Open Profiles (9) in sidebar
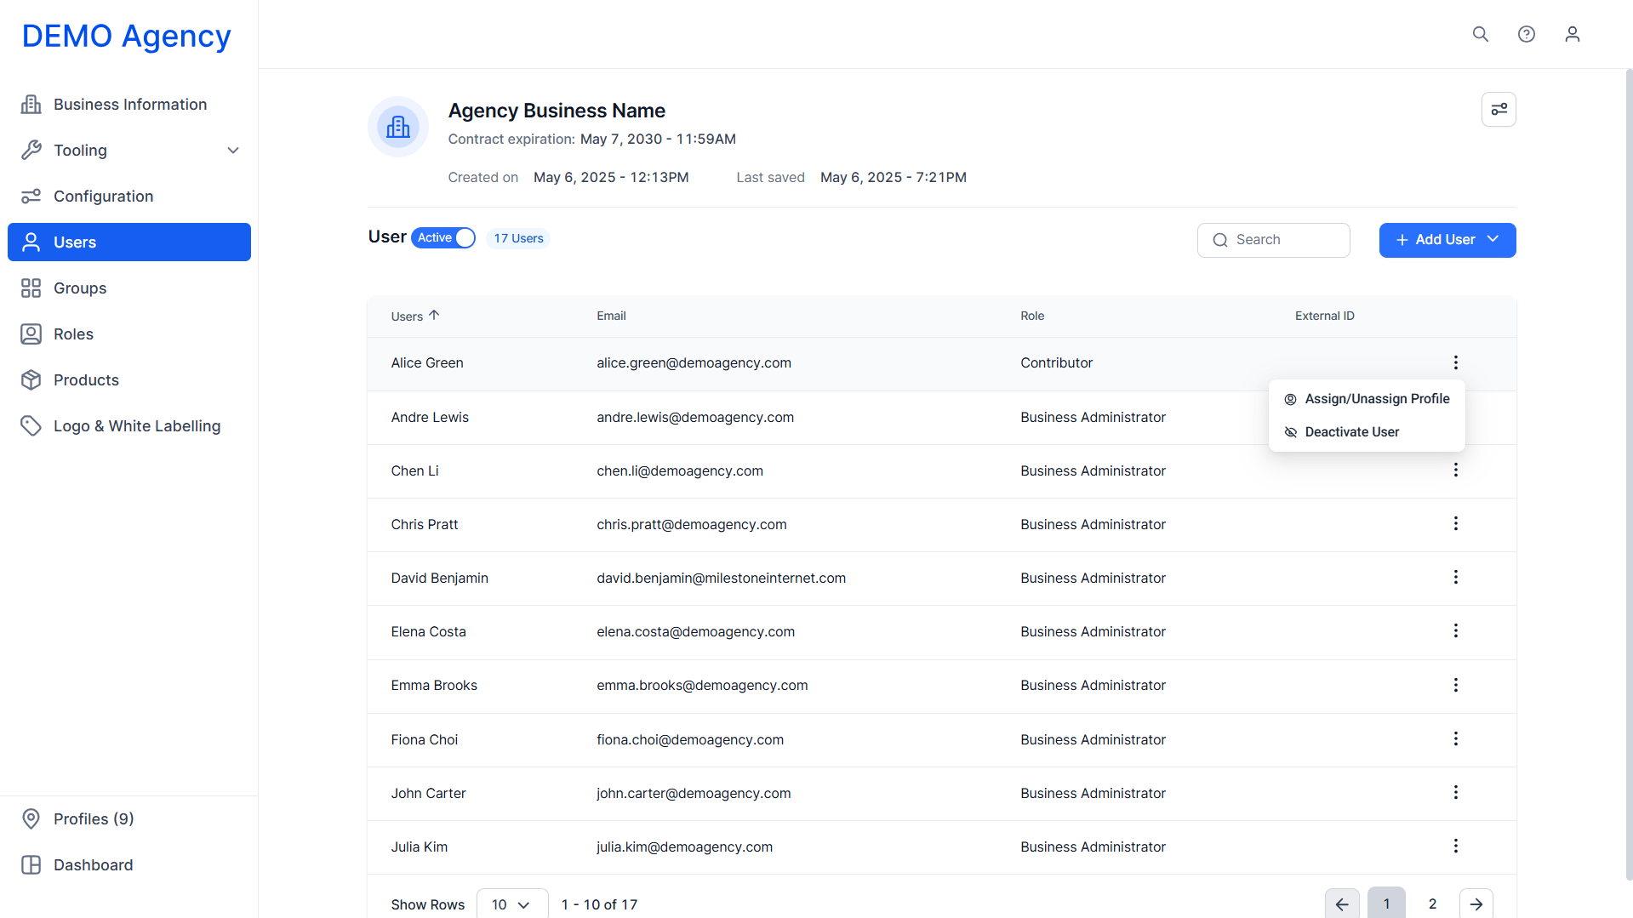The image size is (1633, 918). click(x=129, y=819)
